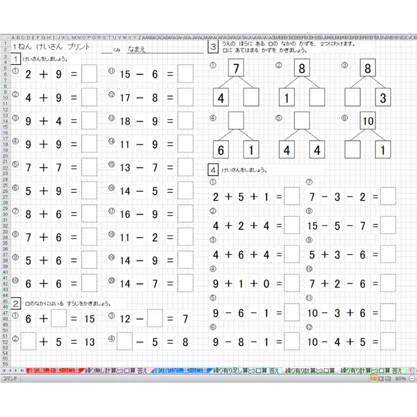
Task: Select the answer box for 7 + 7
Action: tap(89, 167)
